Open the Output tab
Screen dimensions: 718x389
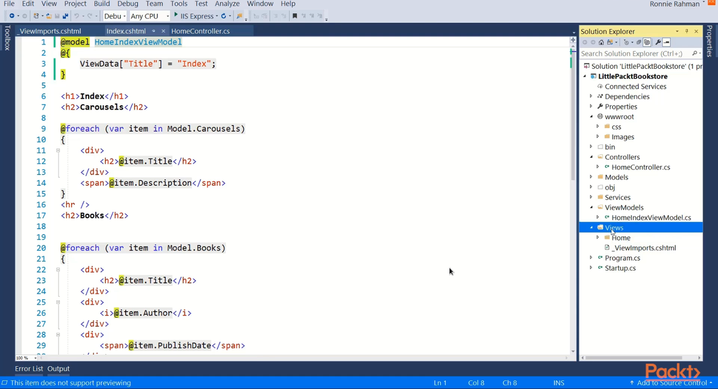(x=59, y=369)
